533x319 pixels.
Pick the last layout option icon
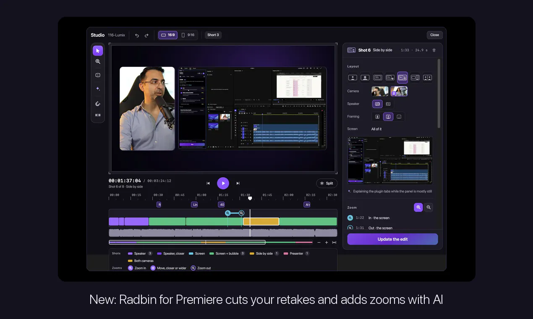click(x=427, y=78)
